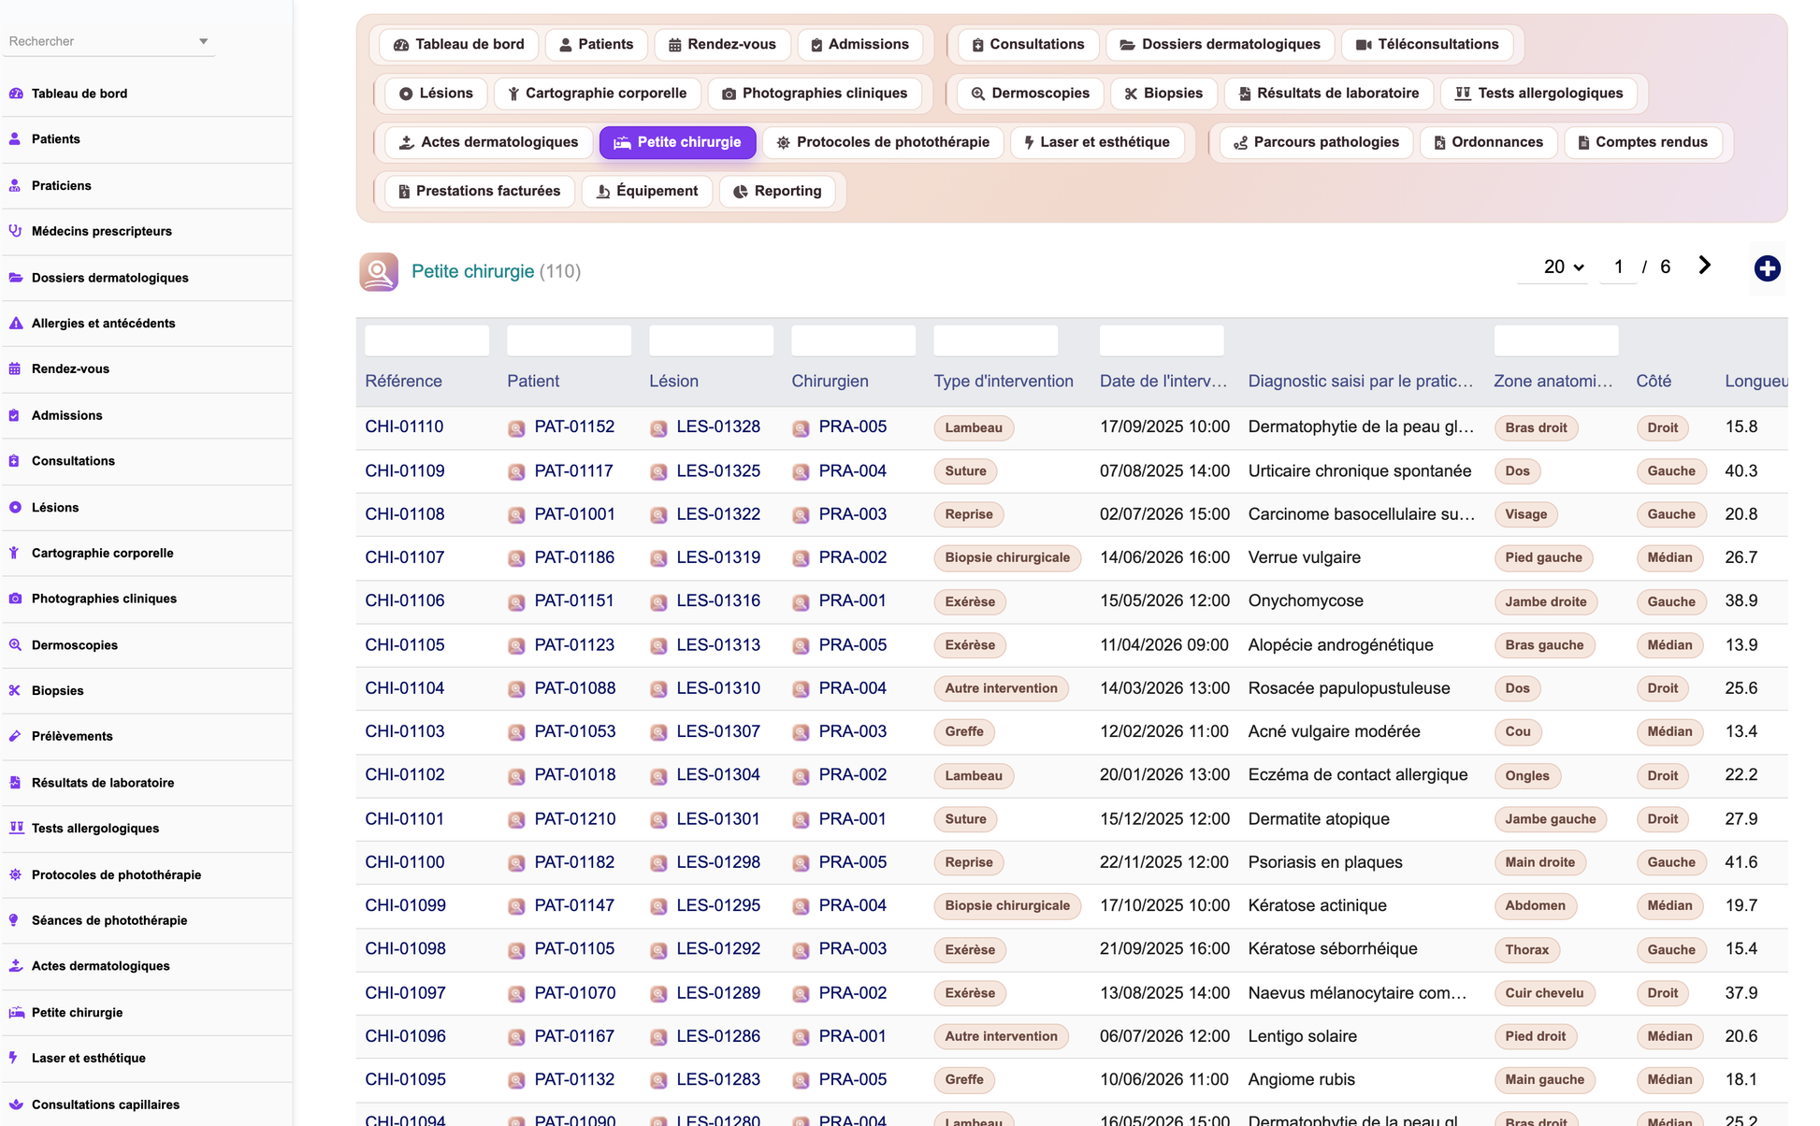
Task: Click the date 12/02/2026 11:00
Action: coord(1164,731)
